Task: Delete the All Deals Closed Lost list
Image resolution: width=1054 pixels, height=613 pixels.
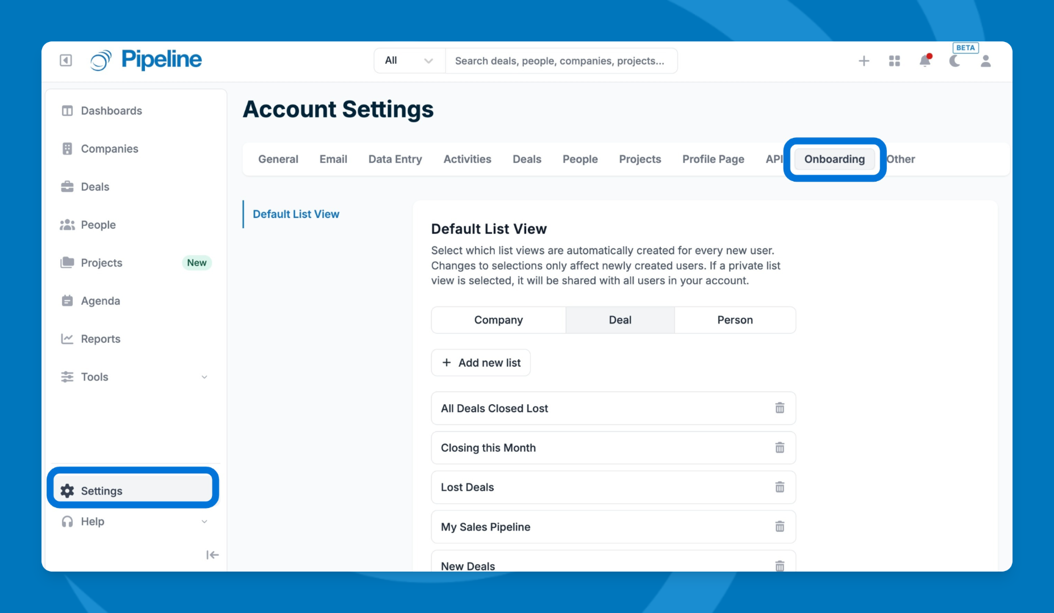Action: click(x=780, y=408)
